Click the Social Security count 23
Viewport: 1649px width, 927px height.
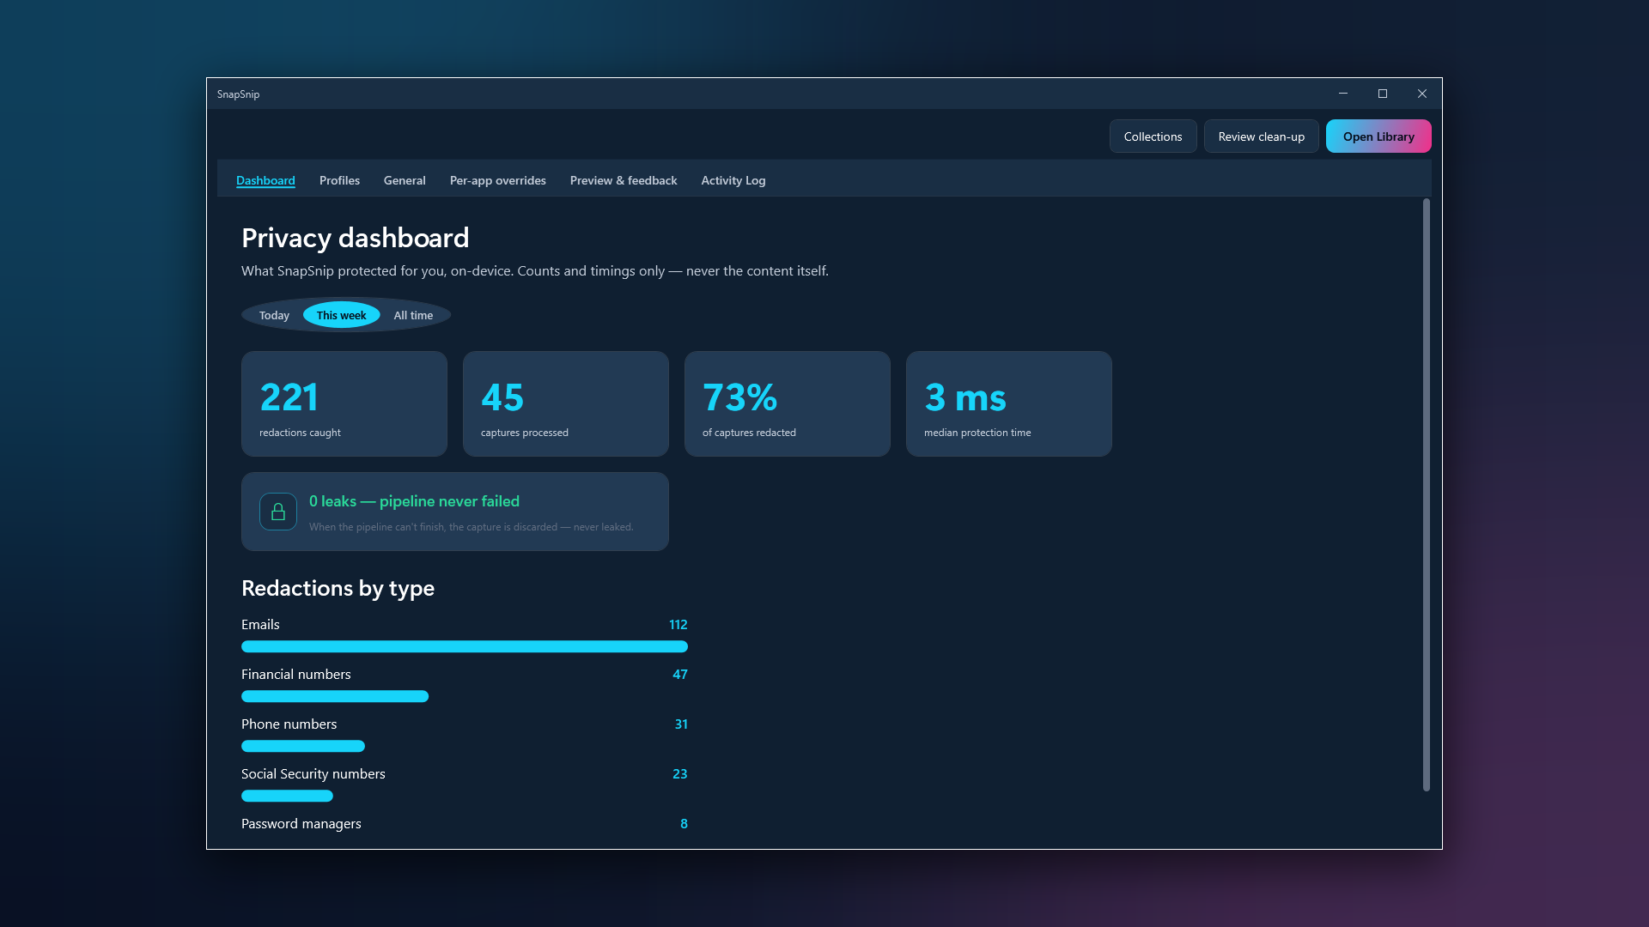pyautogui.click(x=680, y=774)
